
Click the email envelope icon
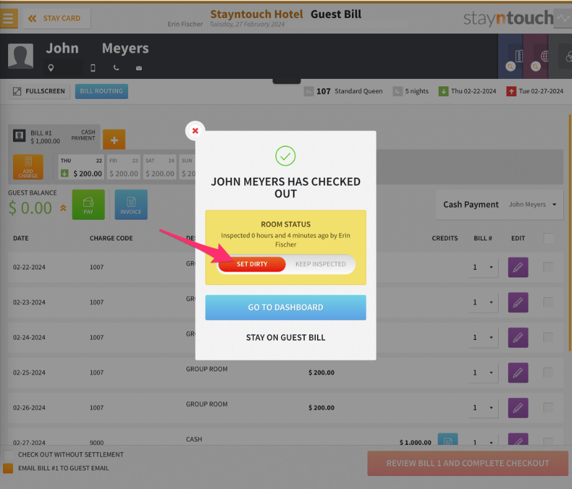point(139,68)
